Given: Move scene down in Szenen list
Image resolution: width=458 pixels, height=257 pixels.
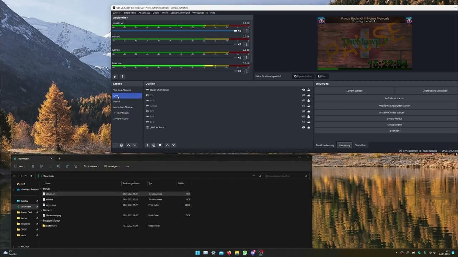Looking at the screenshot, I should tap(135, 145).
